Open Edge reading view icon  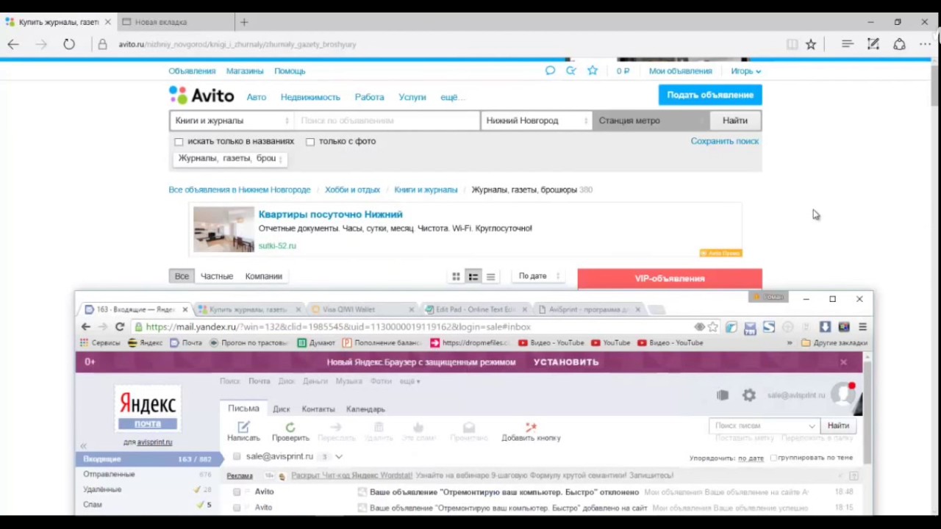(x=792, y=44)
